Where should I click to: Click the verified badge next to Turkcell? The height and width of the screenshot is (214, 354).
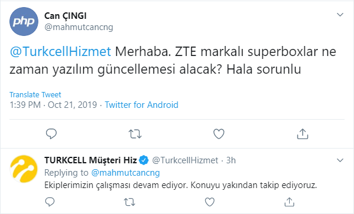[143, 160]
